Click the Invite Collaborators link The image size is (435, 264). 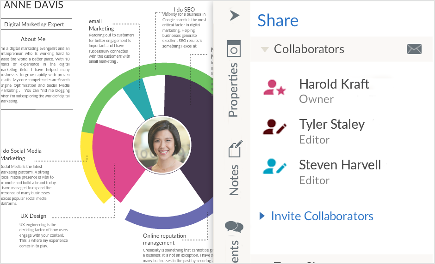click(322, 216)
